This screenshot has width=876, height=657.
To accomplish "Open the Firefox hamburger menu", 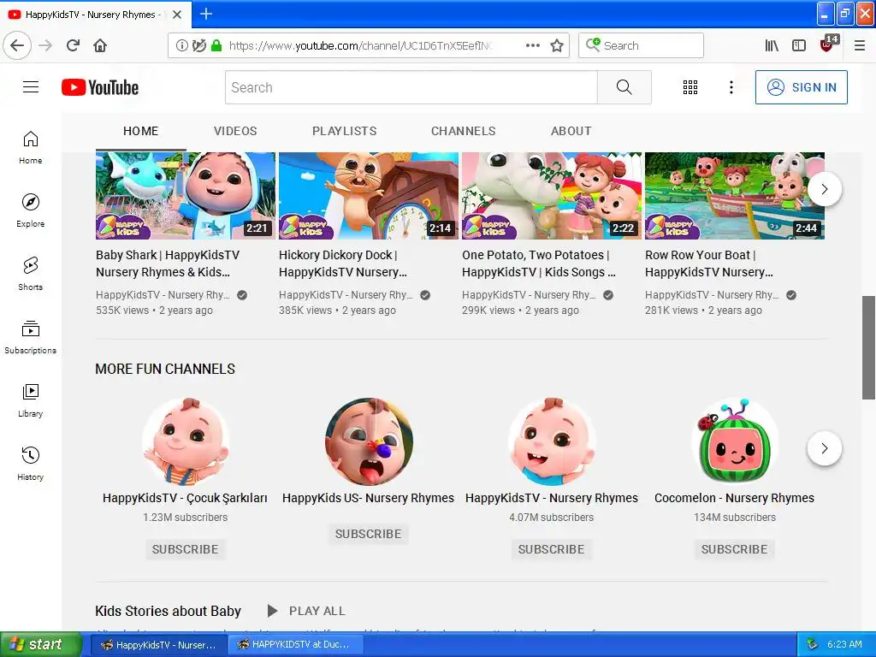I will pyautogui.click(x=859, y=45).
